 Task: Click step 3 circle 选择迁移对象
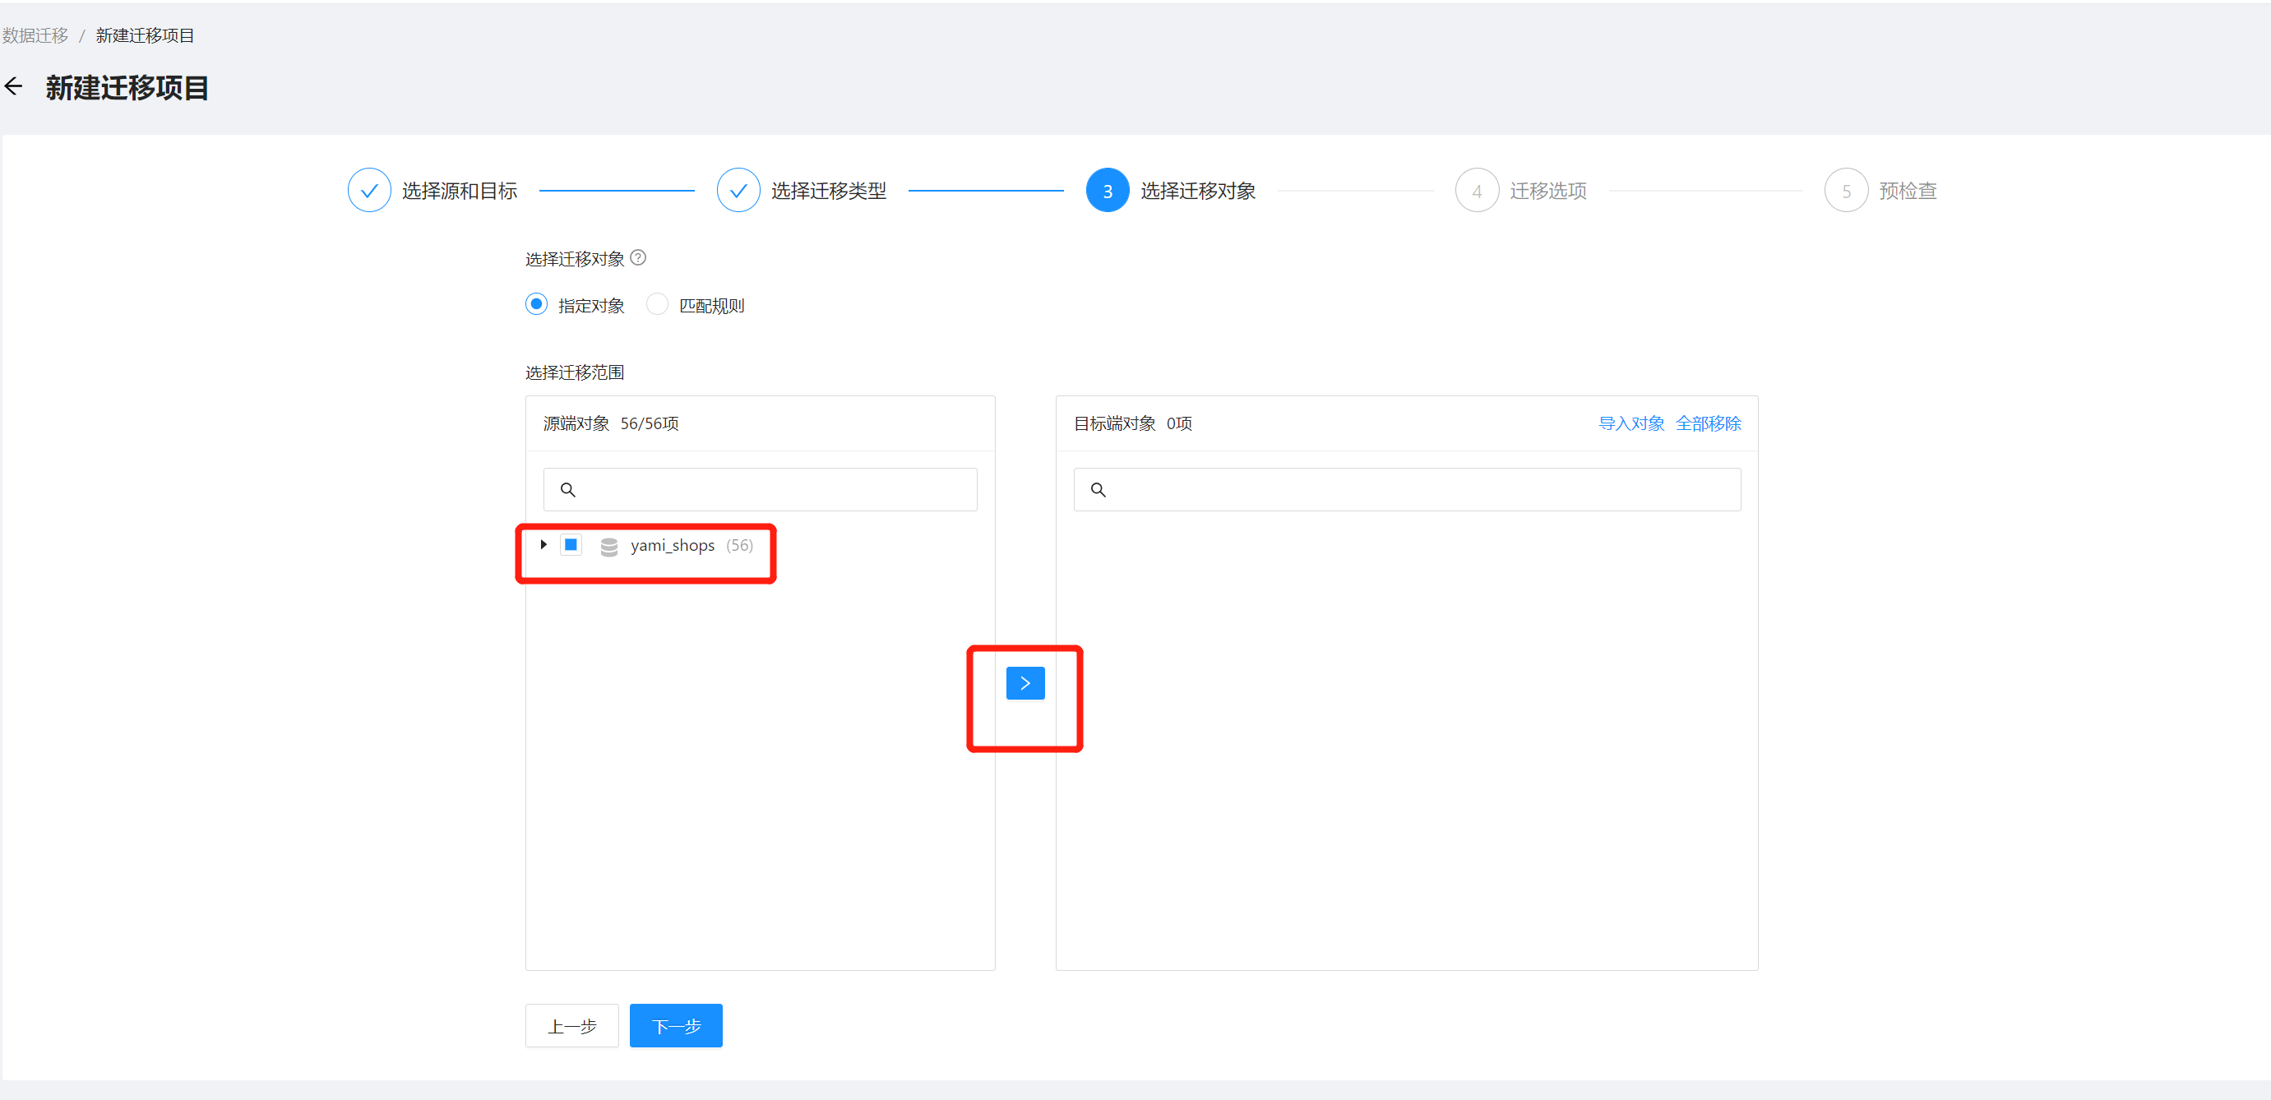click(1108, 191)
